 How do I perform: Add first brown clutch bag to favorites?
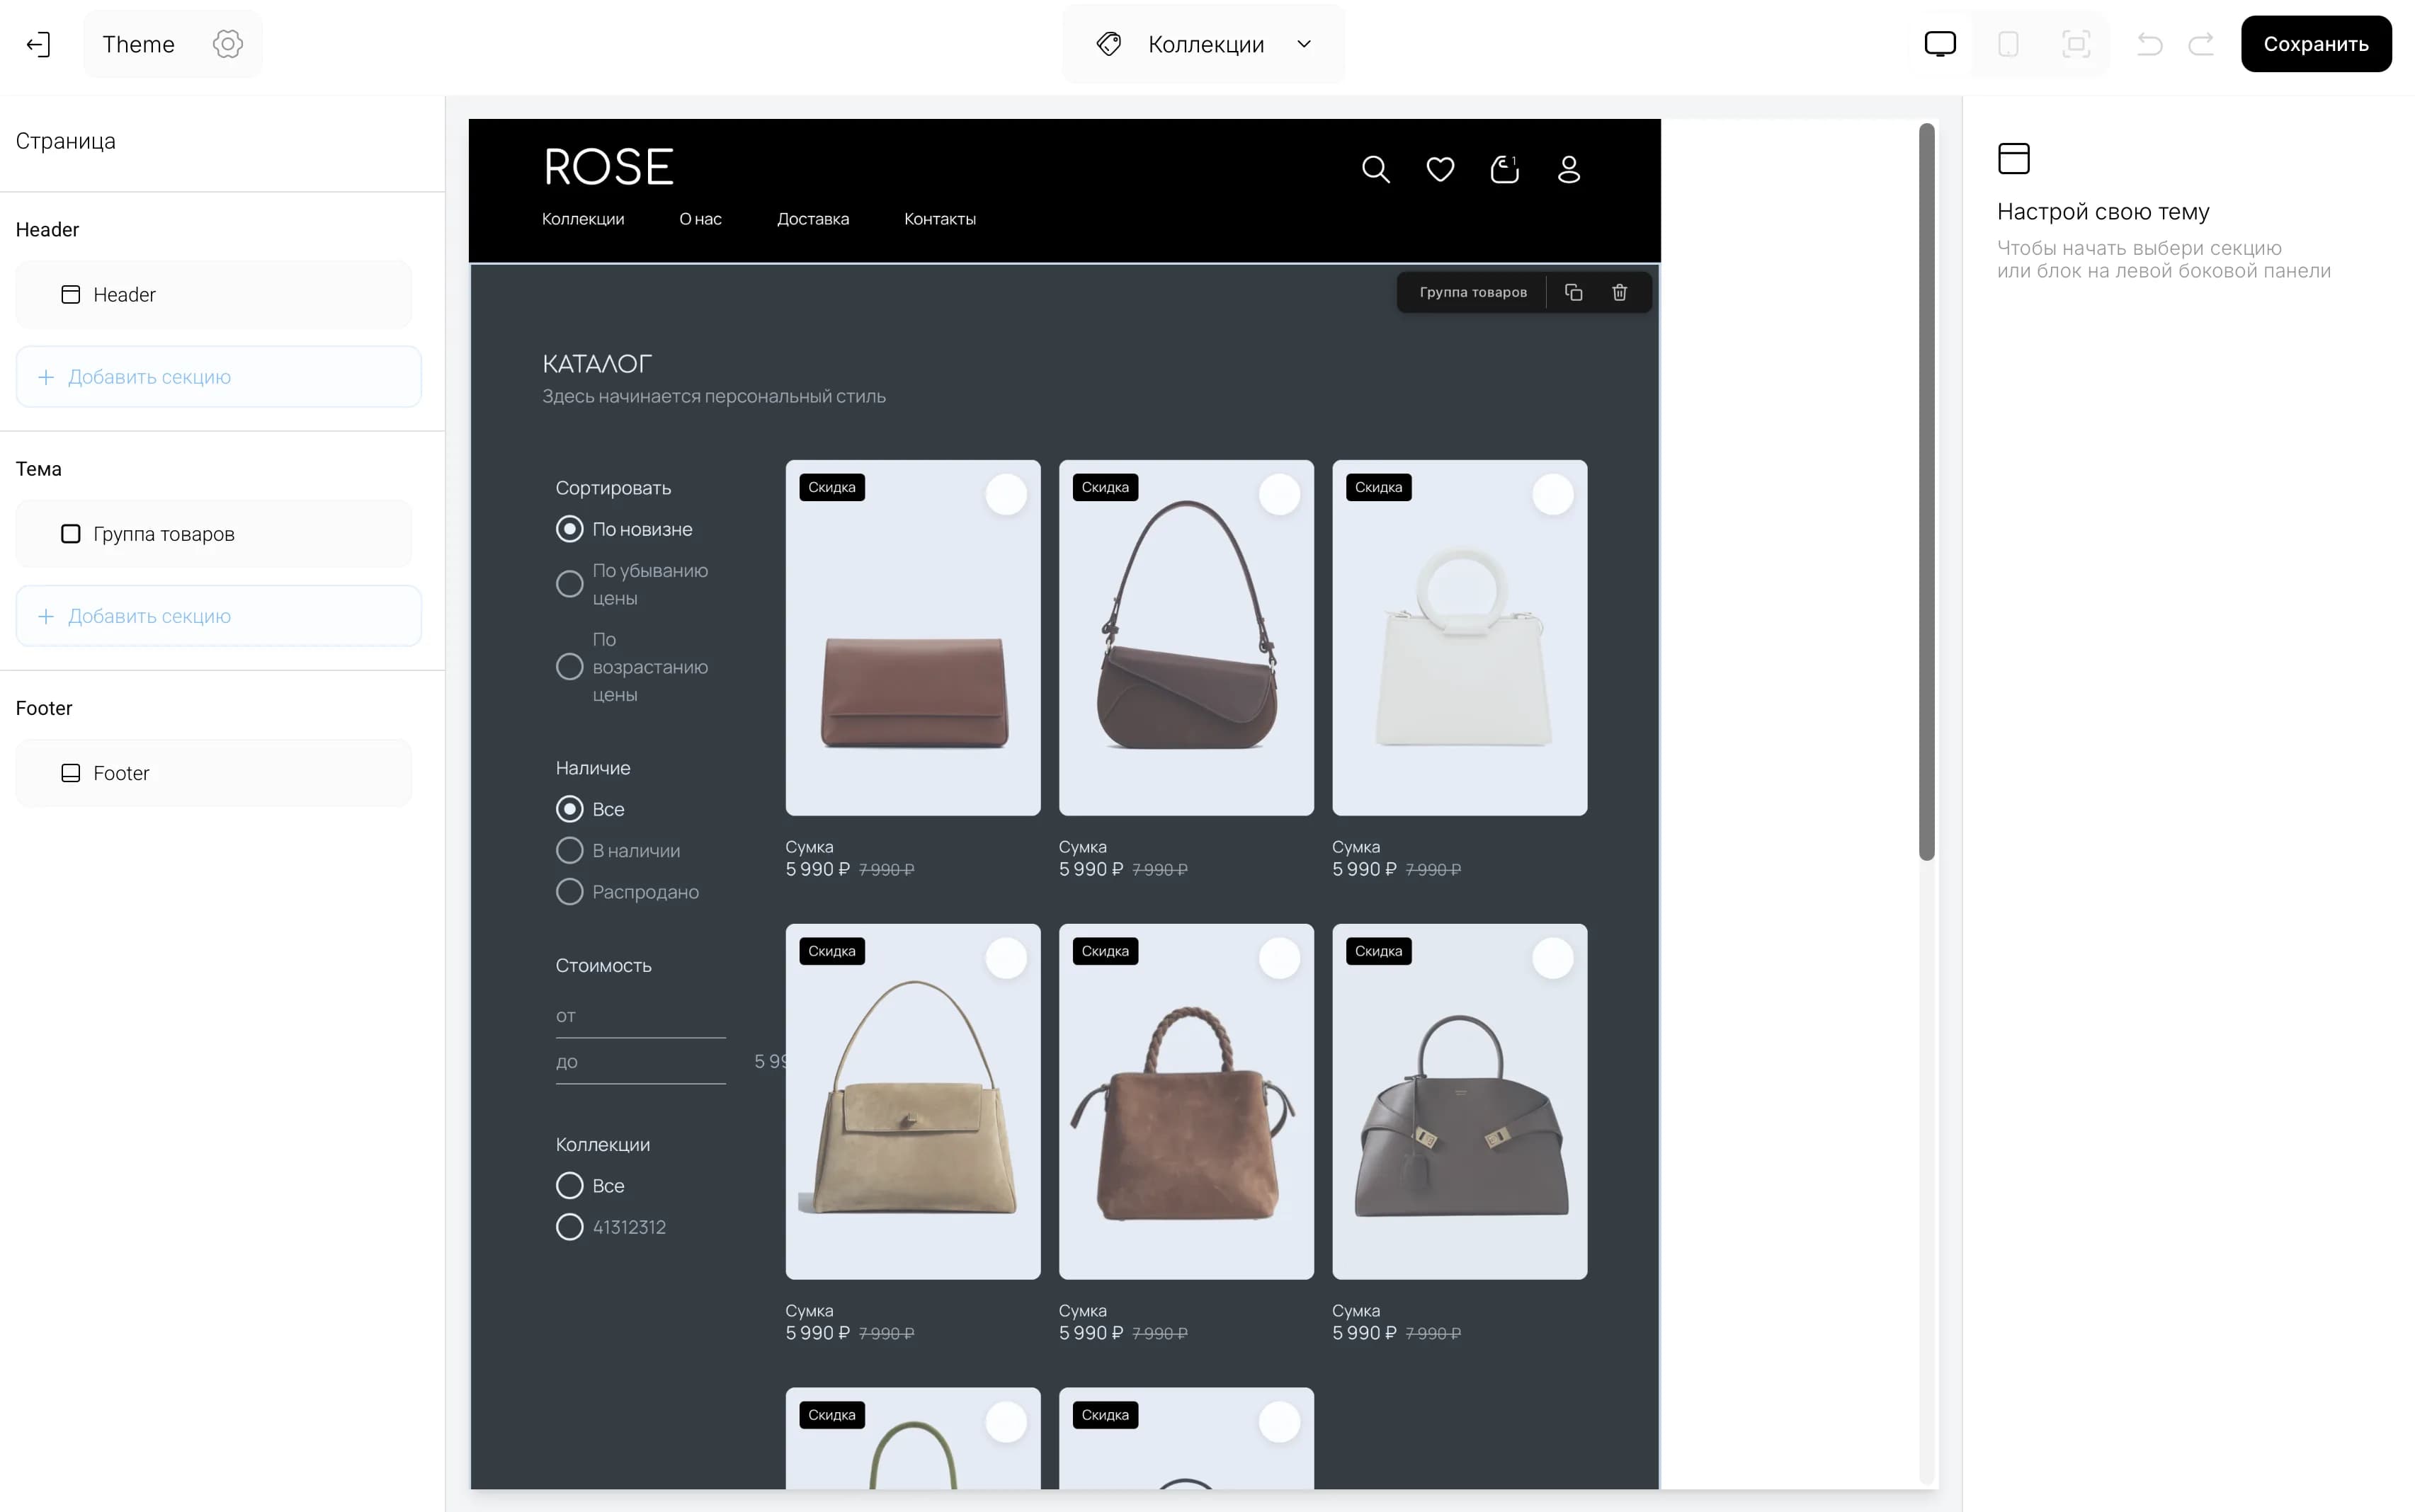tap(1006, 494)
